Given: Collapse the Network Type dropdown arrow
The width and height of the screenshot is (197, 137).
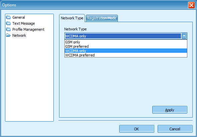Looking at the screenshot, I should pos(184,36).
